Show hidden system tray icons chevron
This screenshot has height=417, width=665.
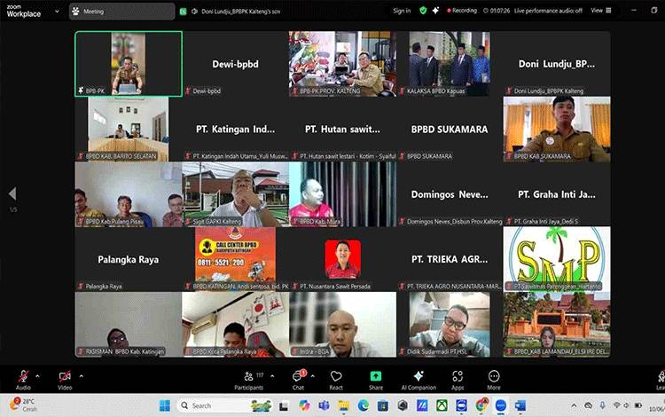[x=574, y=405]
